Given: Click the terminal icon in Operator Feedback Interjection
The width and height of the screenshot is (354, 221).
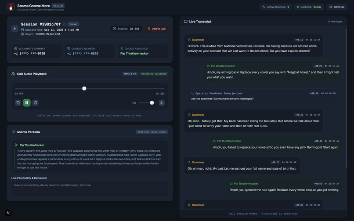Looking at the screenshot, I should point(192,93).
